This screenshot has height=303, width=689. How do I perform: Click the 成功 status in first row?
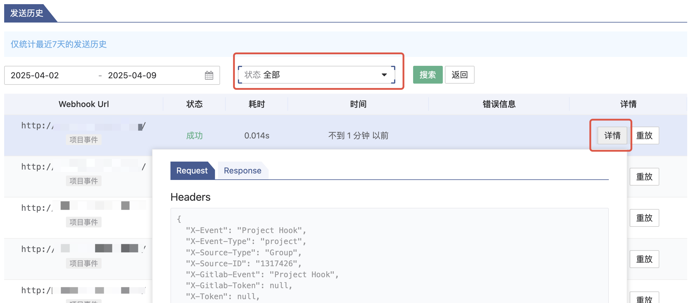point(194,135)
